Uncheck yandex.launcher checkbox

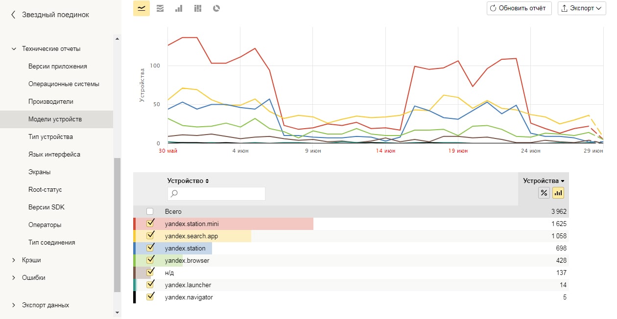(150, 284)
